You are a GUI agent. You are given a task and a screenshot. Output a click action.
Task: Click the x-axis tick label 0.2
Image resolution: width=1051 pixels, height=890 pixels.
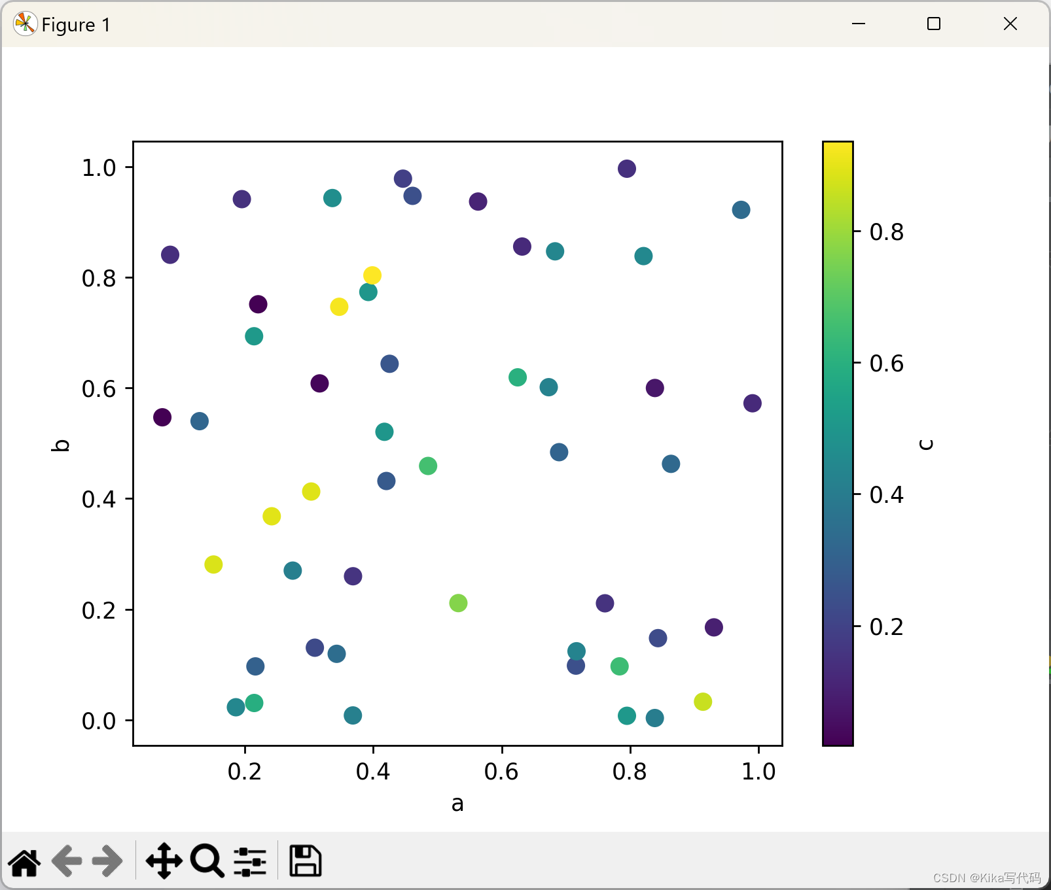(x=245, y=772)
